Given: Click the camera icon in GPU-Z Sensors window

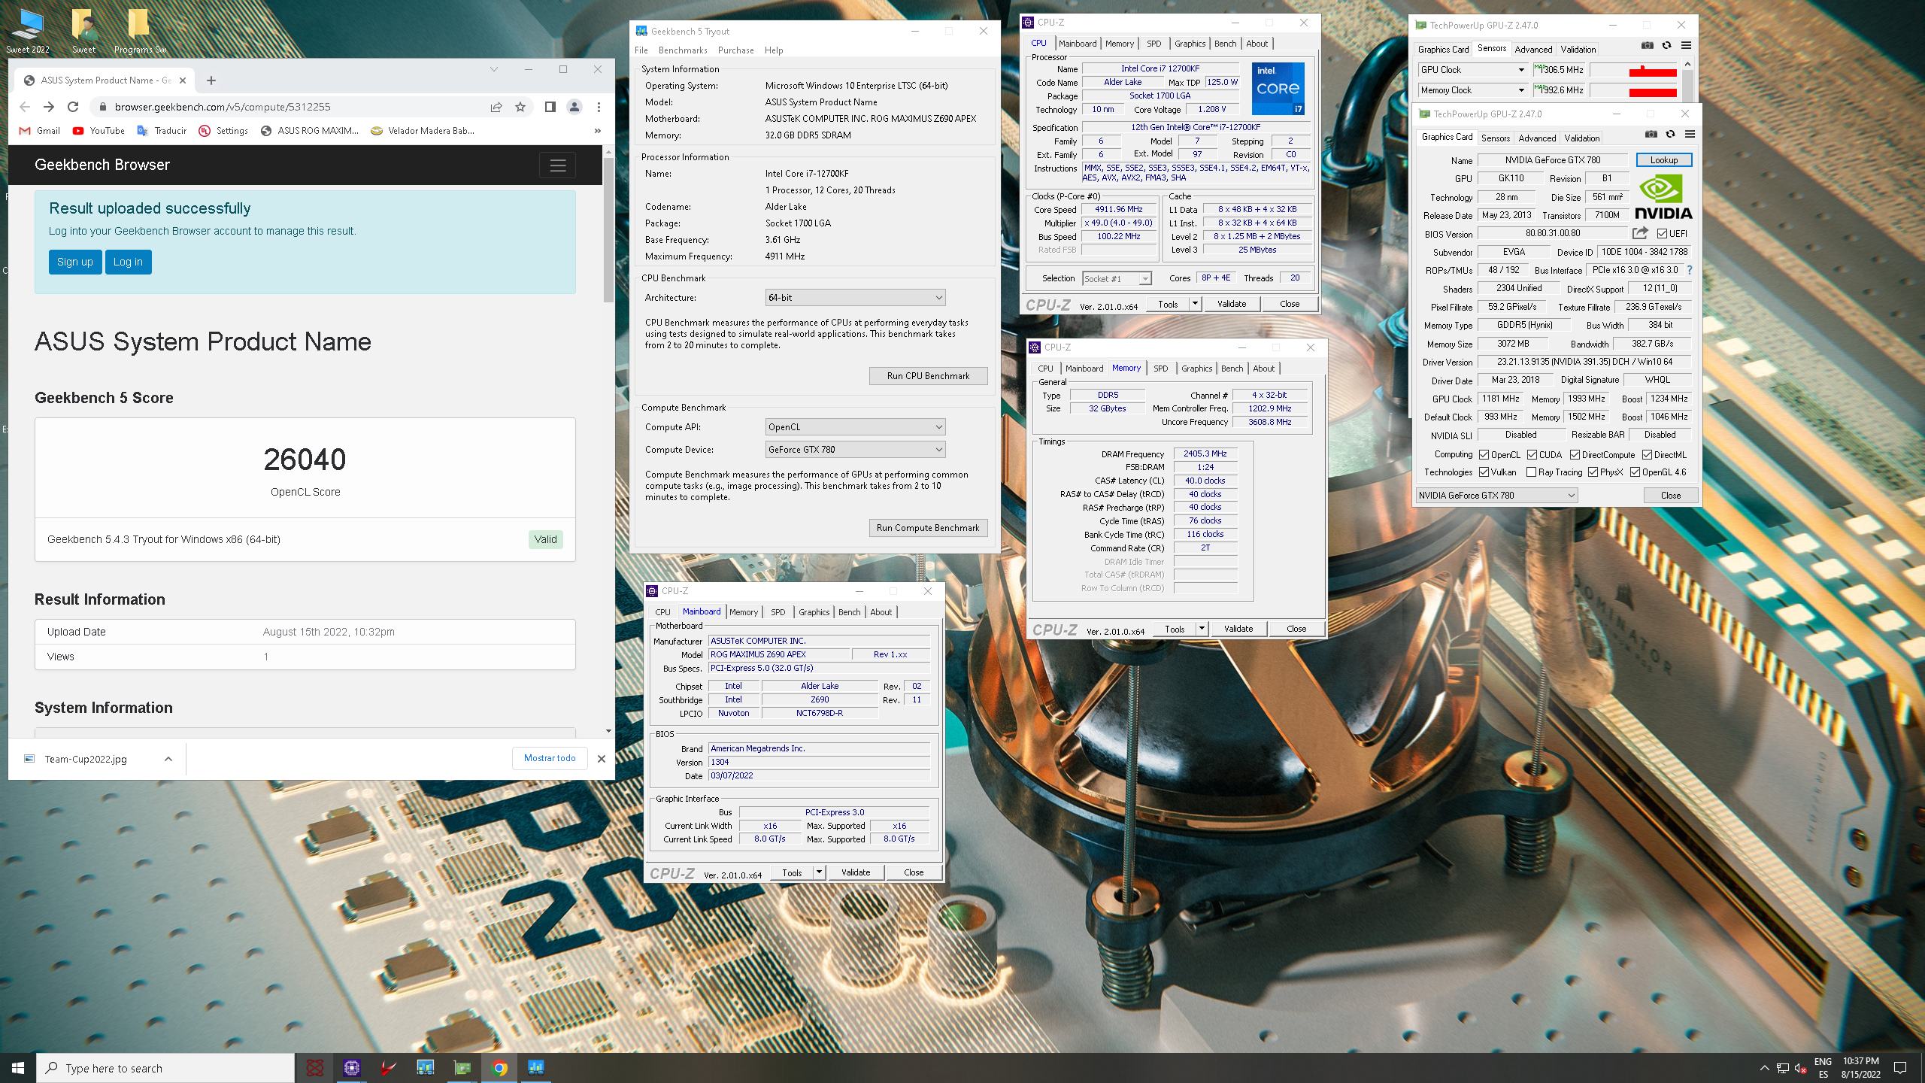Looking at the screenshot, I should (x=1647, y=46).
